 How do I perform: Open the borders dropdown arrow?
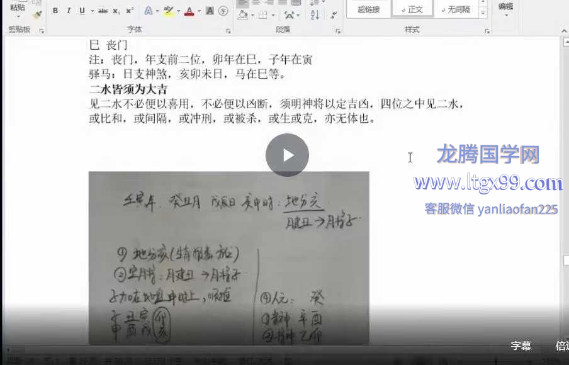[273, 15]
